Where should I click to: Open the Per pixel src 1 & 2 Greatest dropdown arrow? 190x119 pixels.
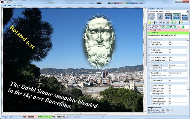186,65
